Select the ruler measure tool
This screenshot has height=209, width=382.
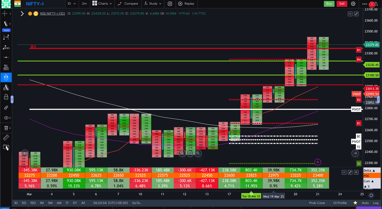point(6,137)
